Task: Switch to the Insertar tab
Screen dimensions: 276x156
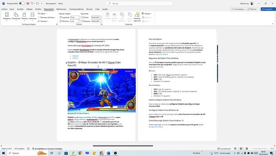Action: (20, 9)
